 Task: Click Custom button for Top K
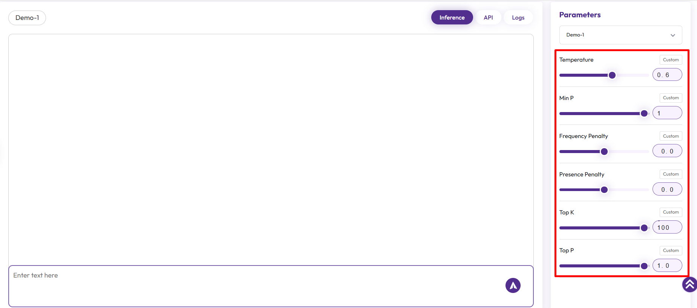coord(671,212)
